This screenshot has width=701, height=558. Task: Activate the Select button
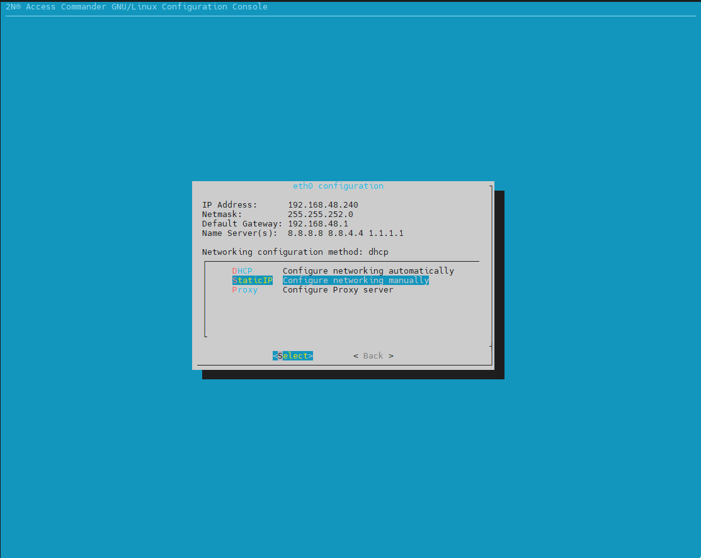point(293,356)
